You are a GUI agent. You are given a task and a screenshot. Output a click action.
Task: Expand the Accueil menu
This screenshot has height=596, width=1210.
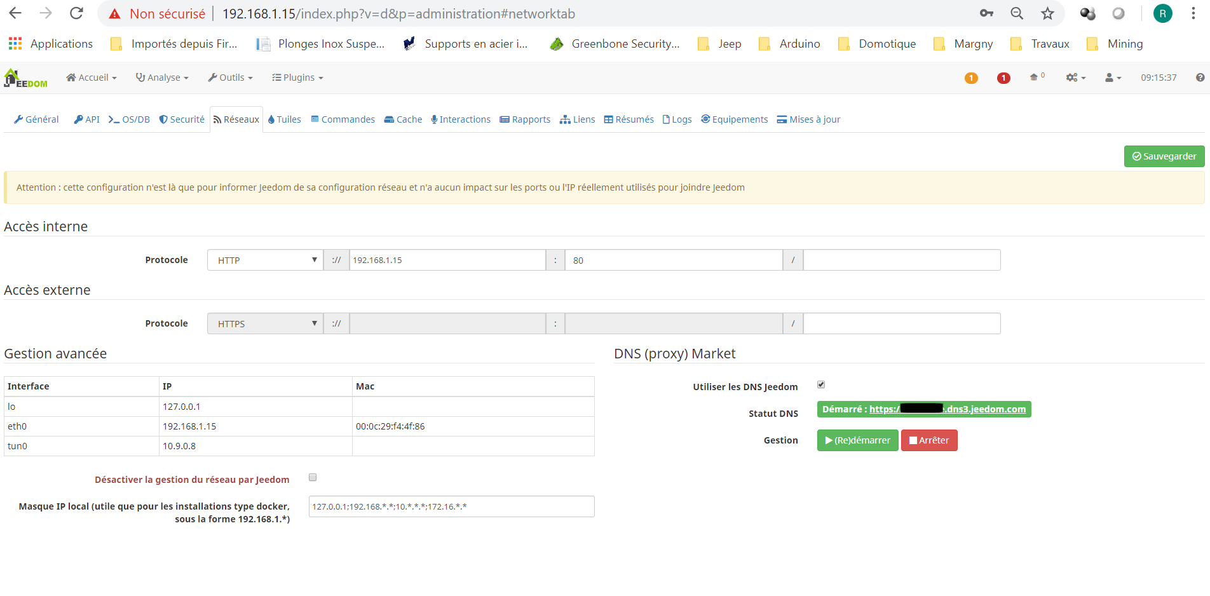tap(92, 78)
